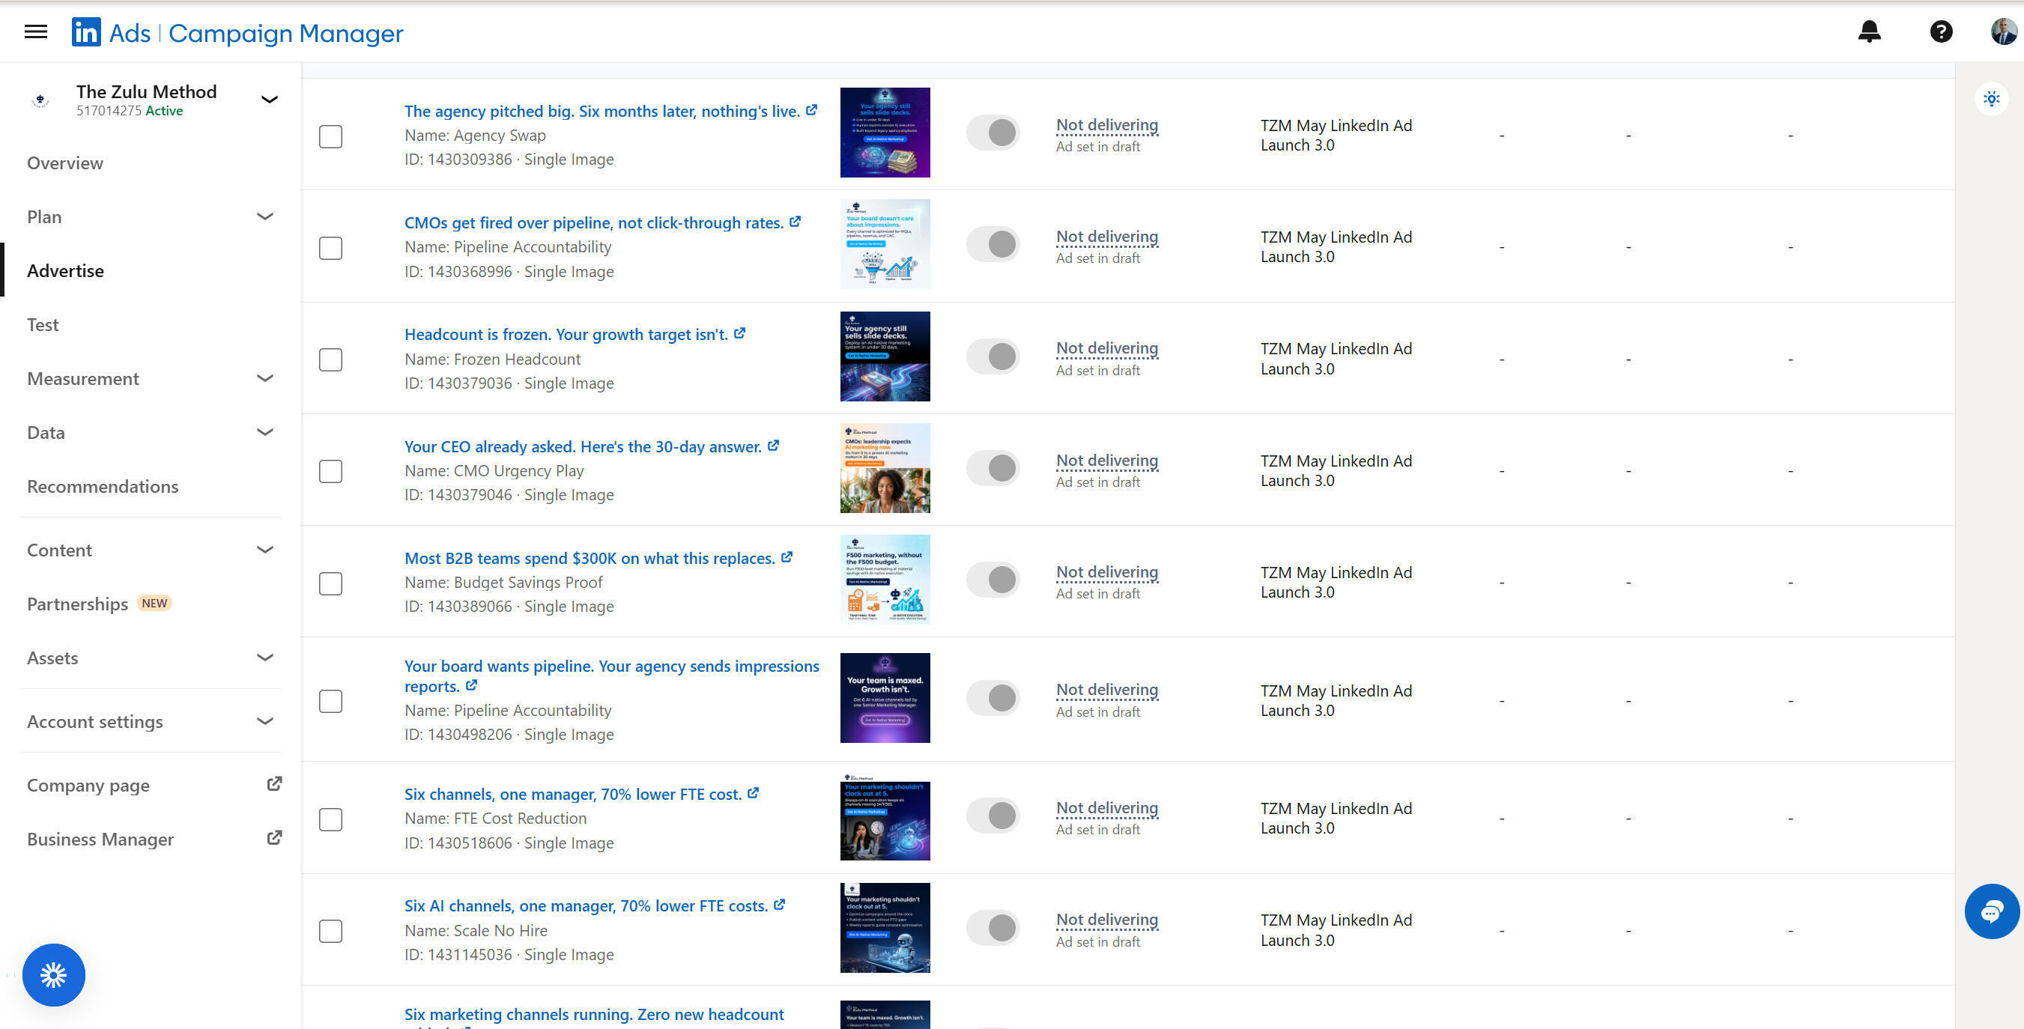Click the LinkedIn logo icon
Image resolution: width=2024 pixels, height=1029 pixels.
[86, 32]
